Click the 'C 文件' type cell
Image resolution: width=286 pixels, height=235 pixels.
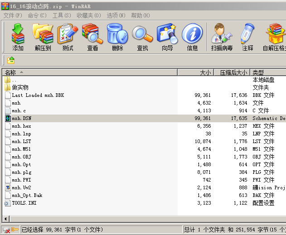[x=261, y=110]
